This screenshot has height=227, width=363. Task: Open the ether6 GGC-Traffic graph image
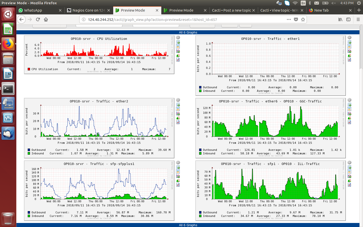(x=270, y=128)
